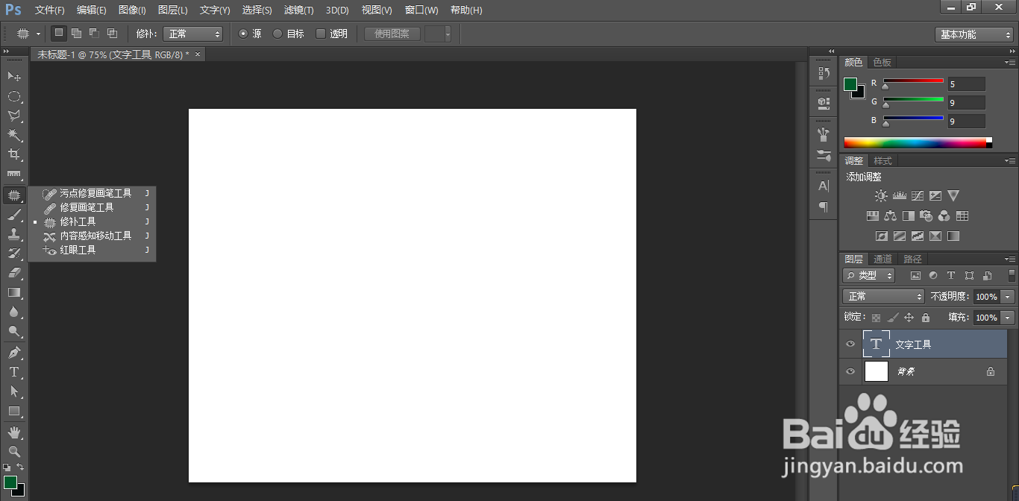Switch to the 样式 tab

coord(882,161)
